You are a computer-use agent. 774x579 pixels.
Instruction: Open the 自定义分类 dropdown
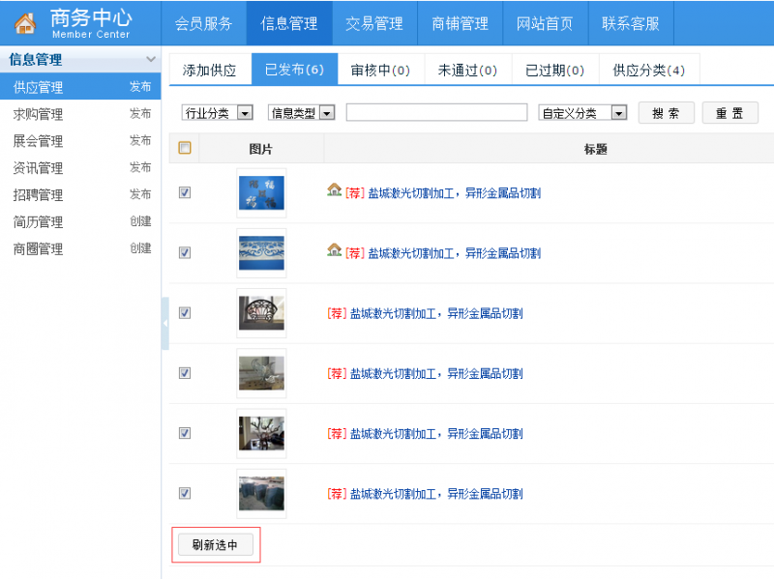583,112
